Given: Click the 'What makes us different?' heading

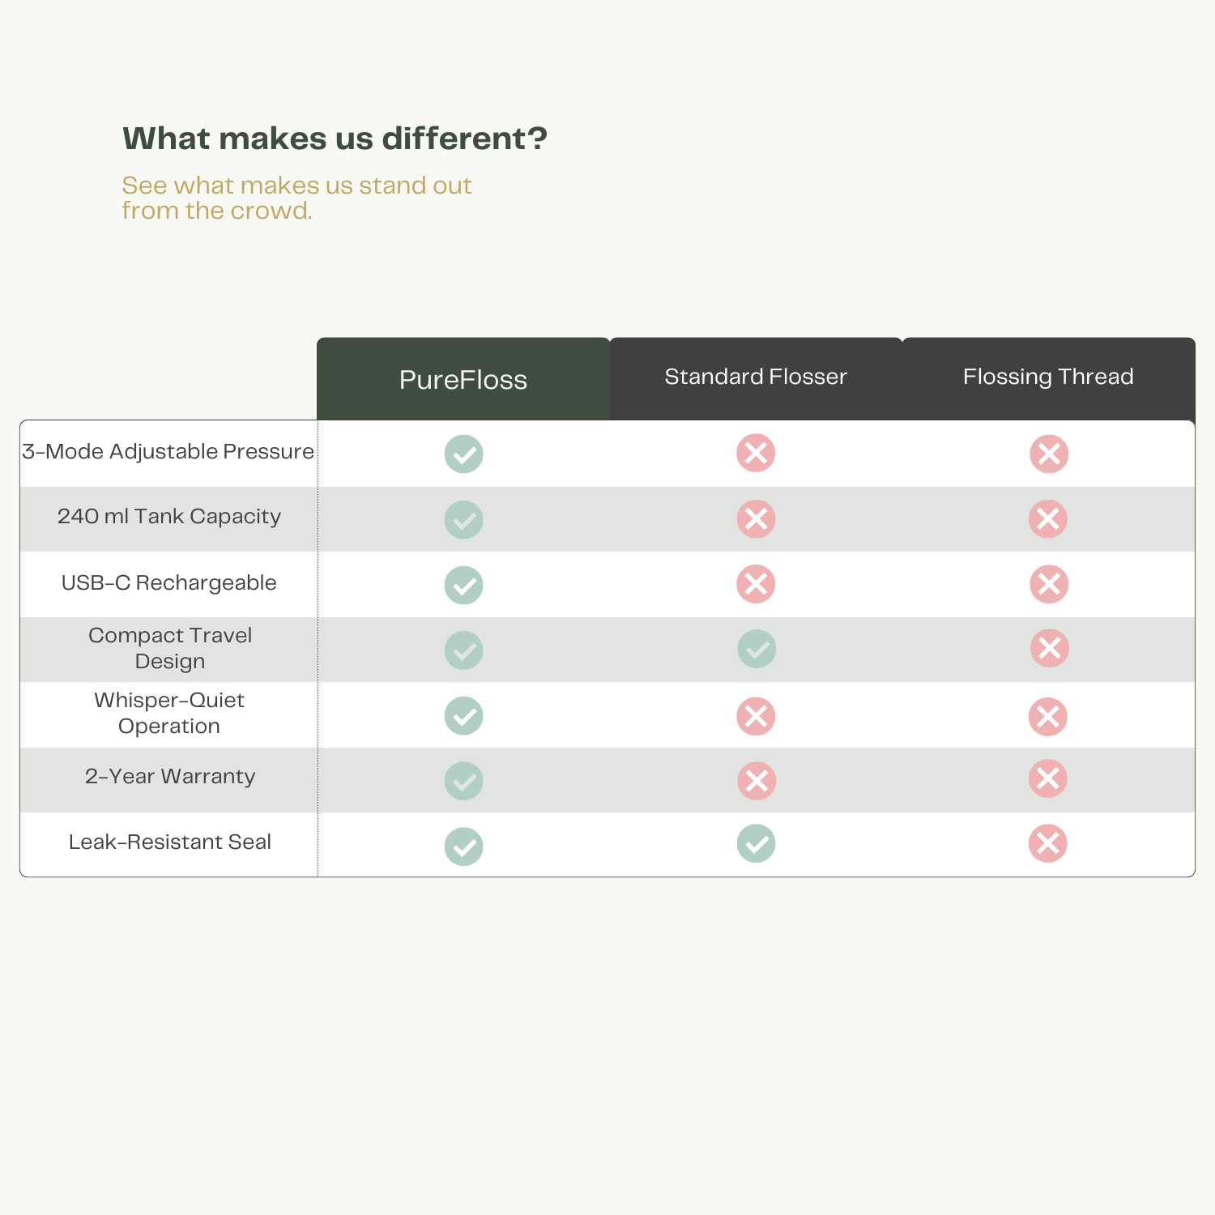Looking at the screenshot, I should (335, 139).
